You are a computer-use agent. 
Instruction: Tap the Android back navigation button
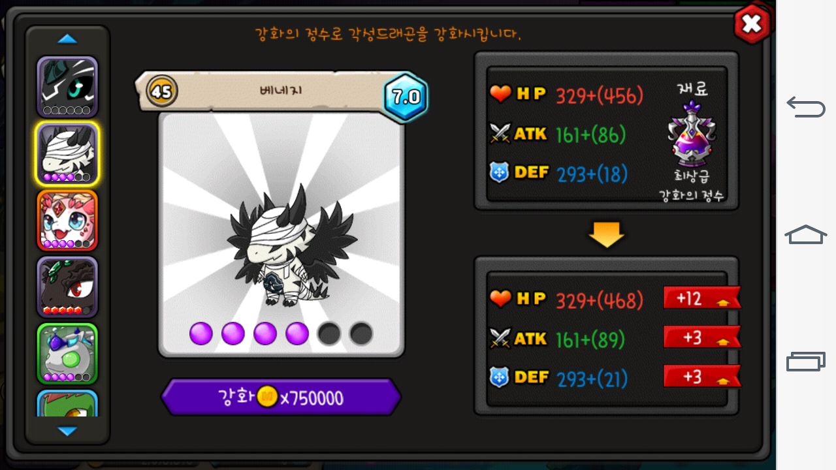click(x=806, y=106)
